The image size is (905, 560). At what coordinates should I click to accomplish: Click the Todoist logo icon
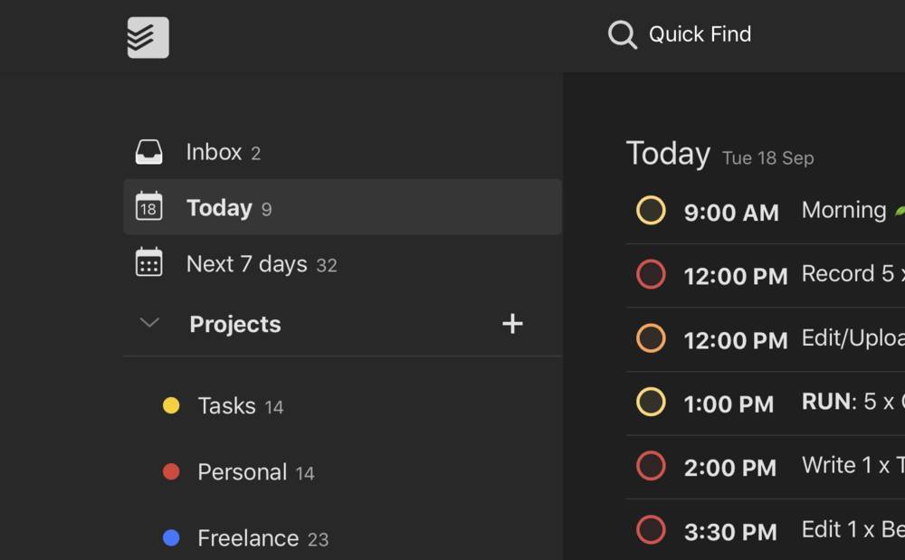coord(148,37)
